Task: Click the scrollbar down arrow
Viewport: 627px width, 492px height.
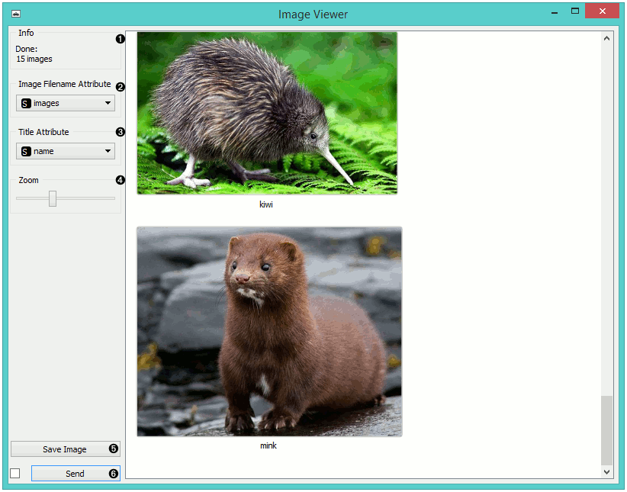Action: (607, 472)
